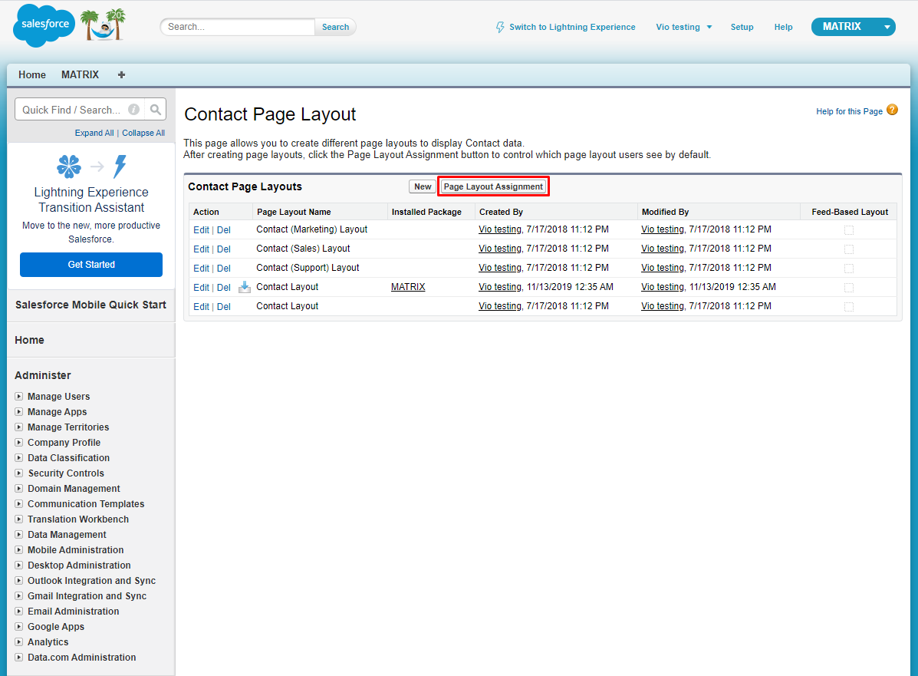Click the installed package download icon
The width and height of the screenshot is (918, 676).
[245, 287]
